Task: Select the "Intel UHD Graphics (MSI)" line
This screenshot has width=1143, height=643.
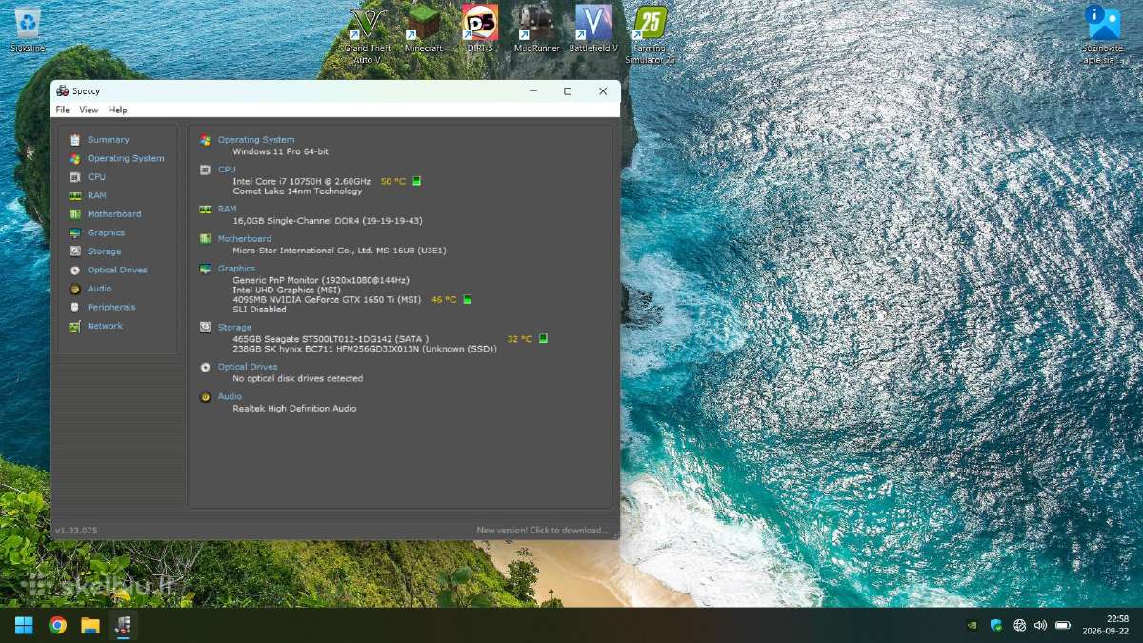Action: [x=287, y=290]
